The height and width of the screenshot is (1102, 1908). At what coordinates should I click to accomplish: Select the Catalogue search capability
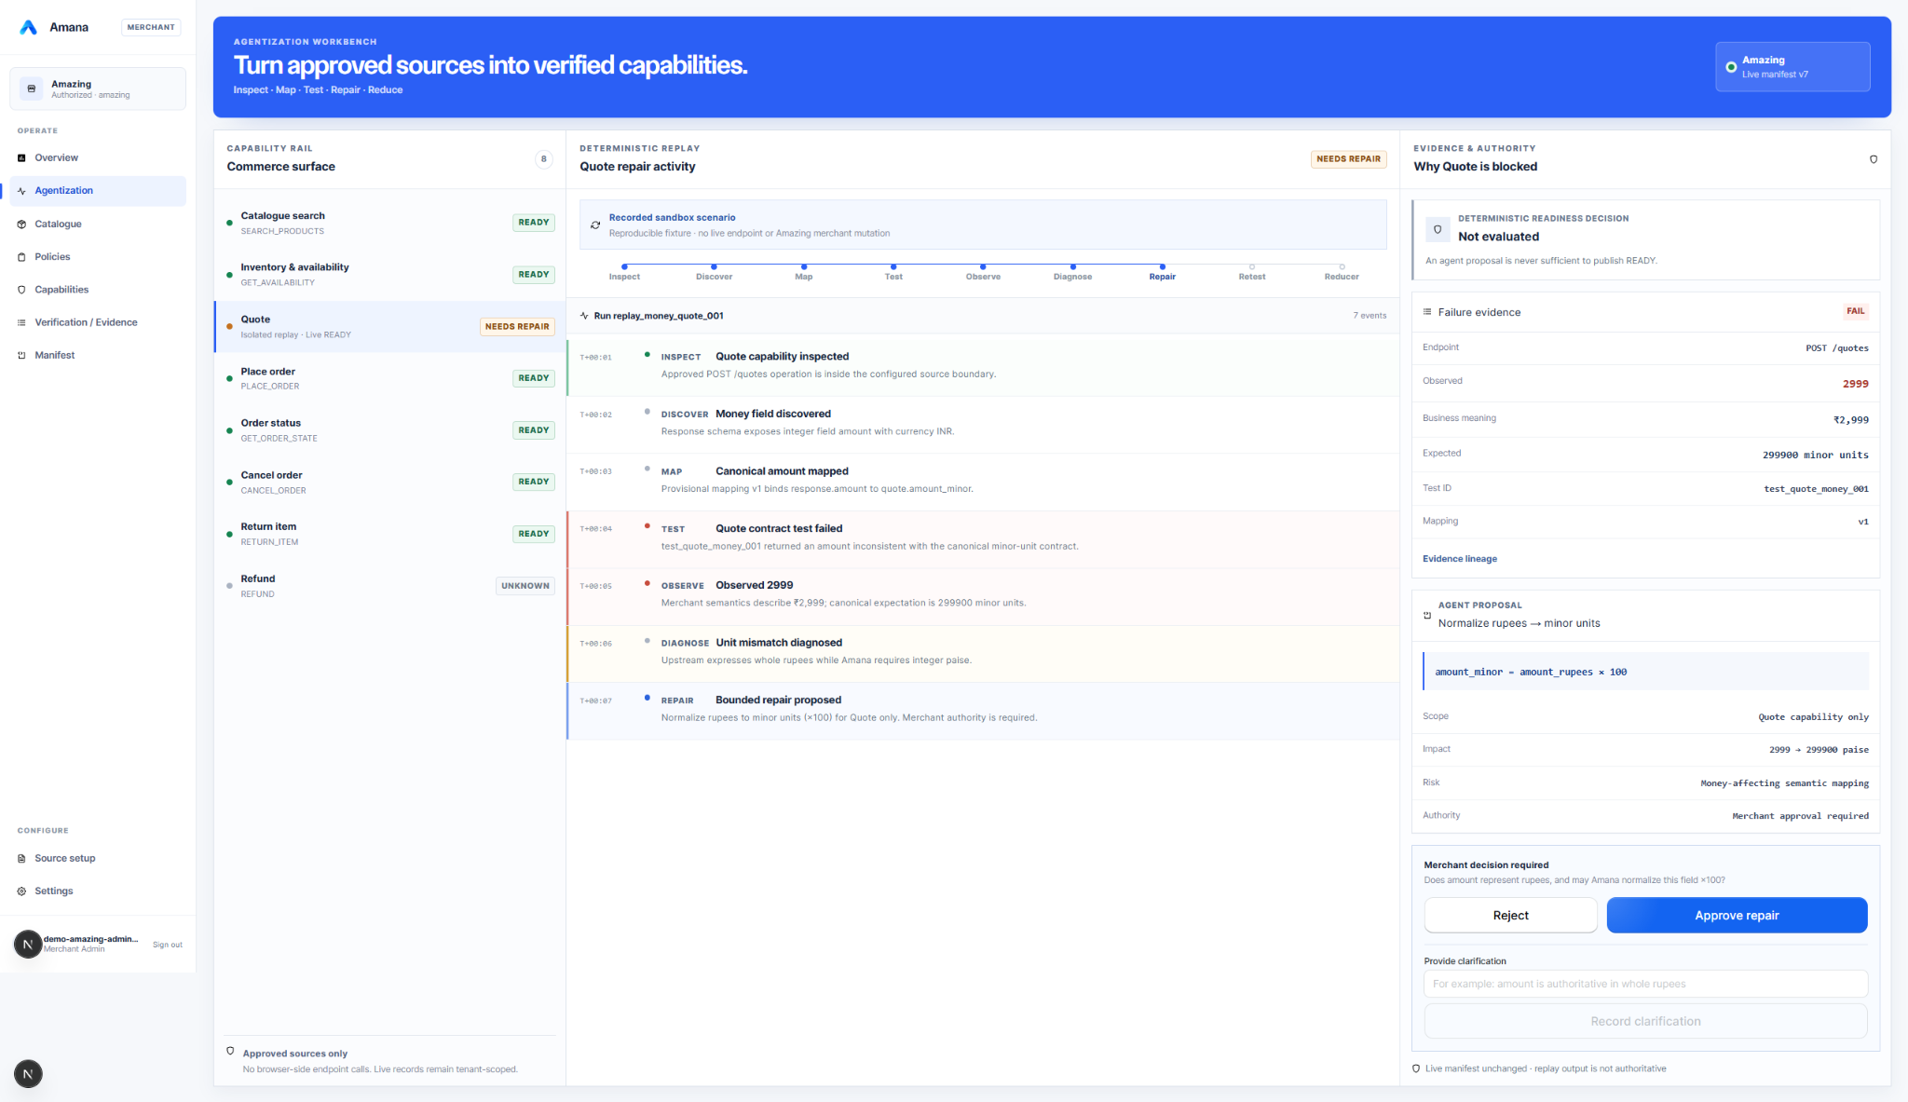[x=390, y=223]
